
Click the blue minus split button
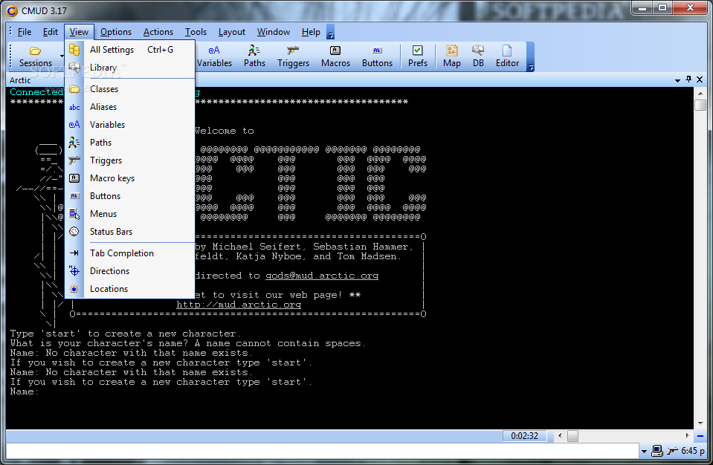700,436
